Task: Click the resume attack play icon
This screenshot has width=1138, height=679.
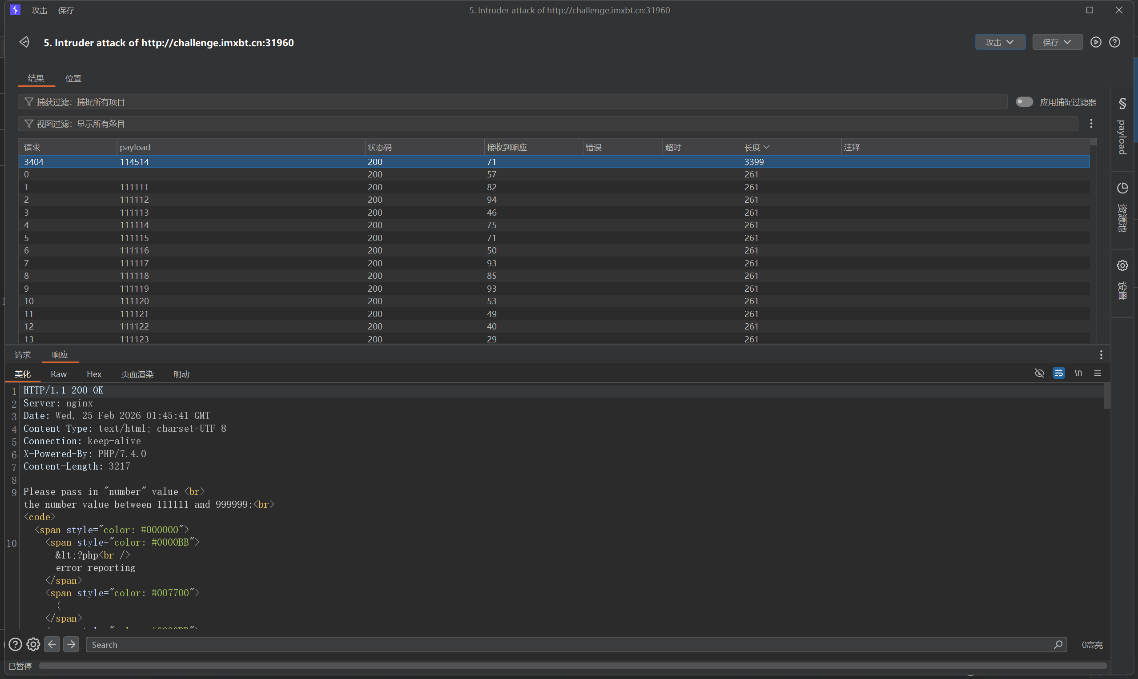Action: click(1095, 42)
